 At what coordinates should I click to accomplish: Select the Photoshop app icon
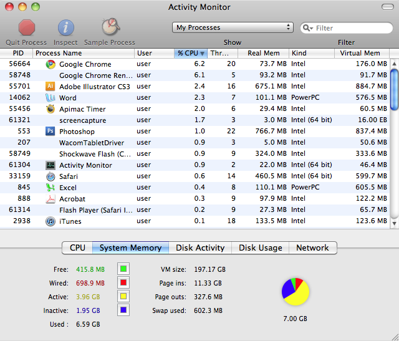click(50, 132)
